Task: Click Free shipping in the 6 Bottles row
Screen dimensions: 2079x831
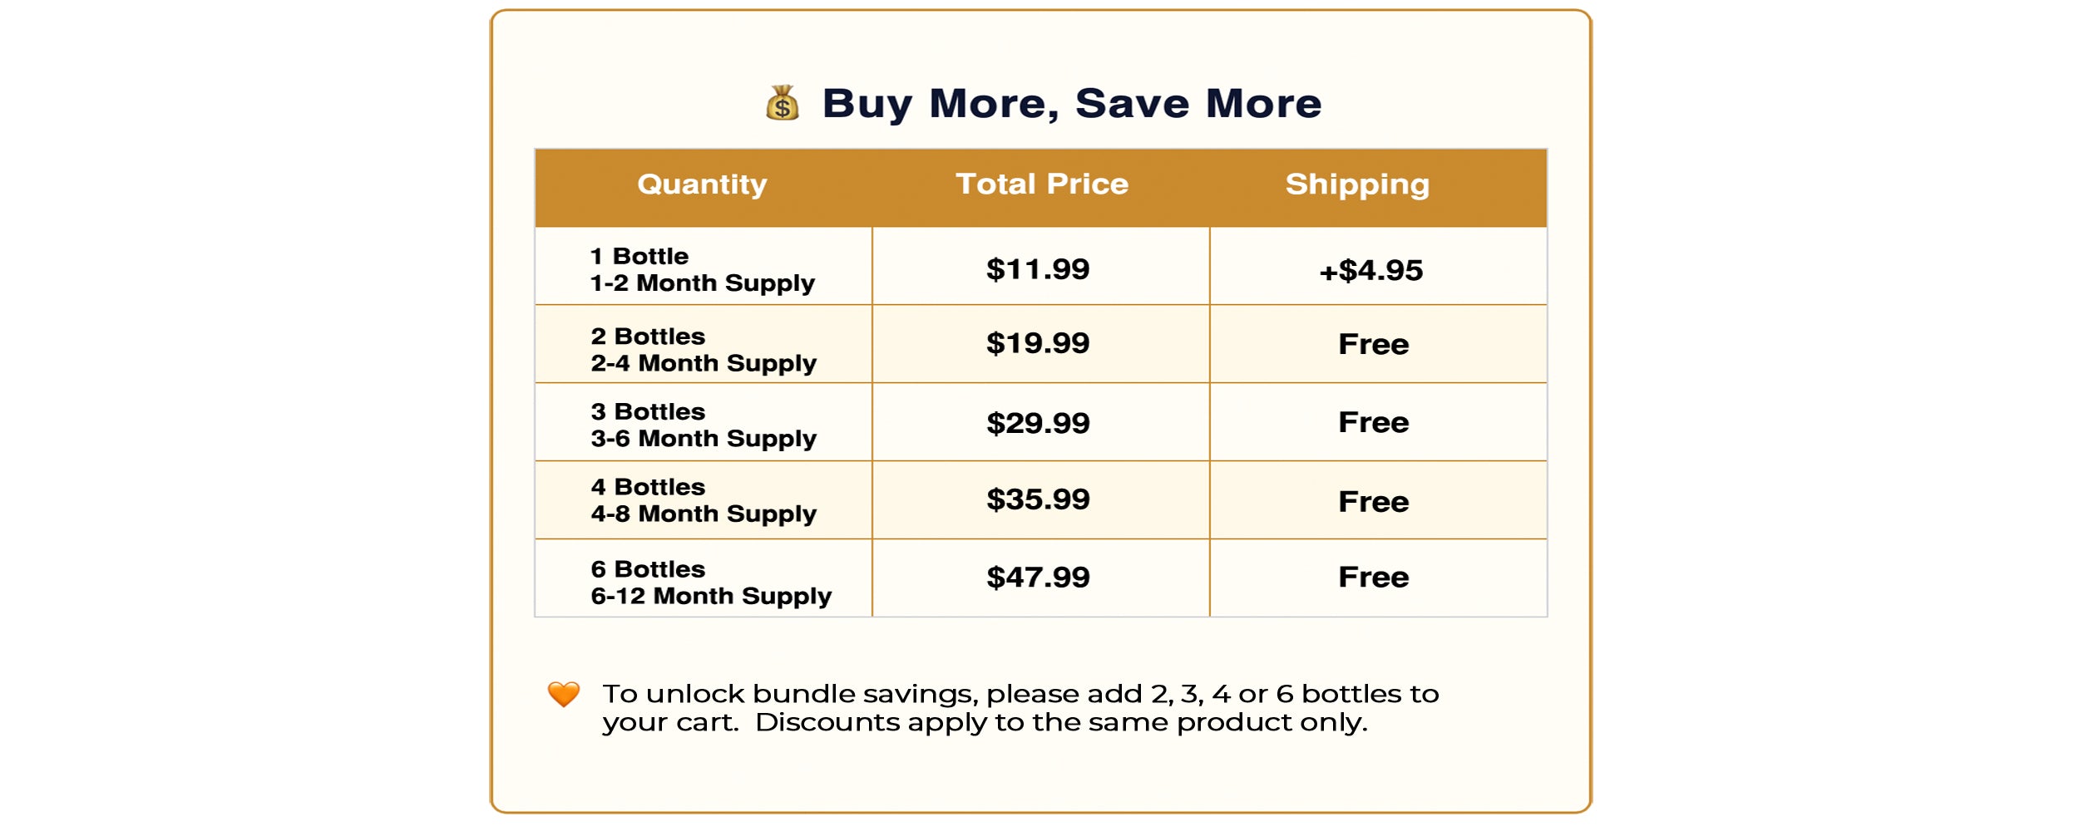Action: point(1373,578)
